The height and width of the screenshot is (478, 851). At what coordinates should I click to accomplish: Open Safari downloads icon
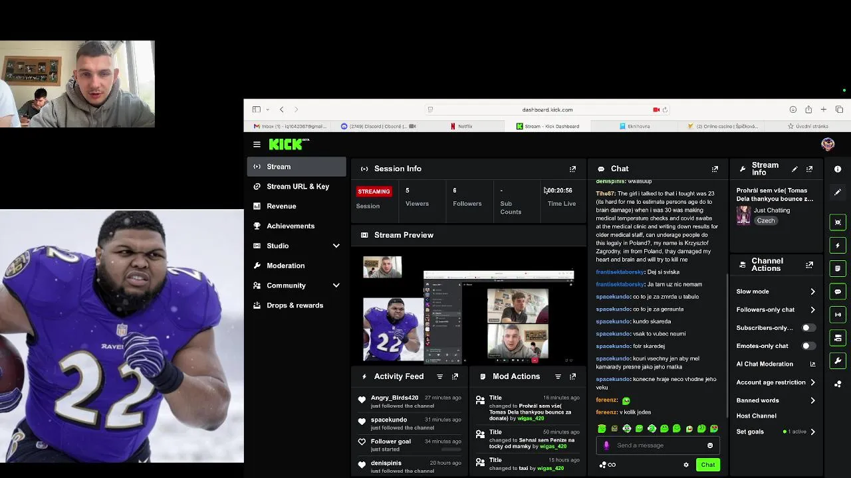793,110
